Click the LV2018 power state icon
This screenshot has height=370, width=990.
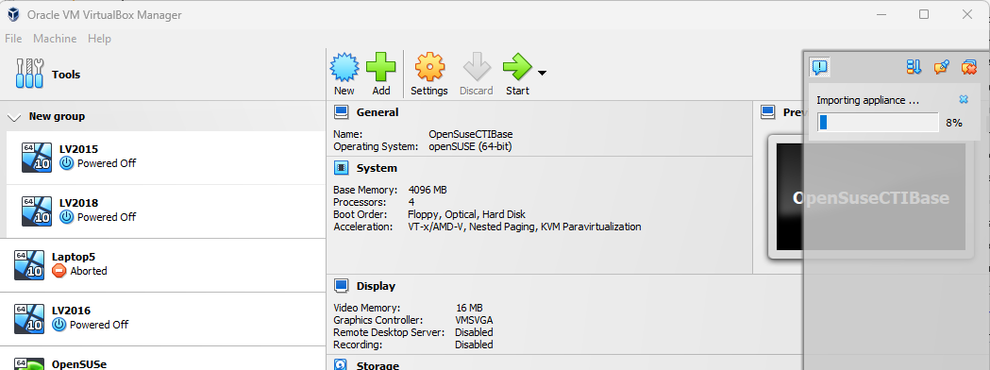[66, 216]
